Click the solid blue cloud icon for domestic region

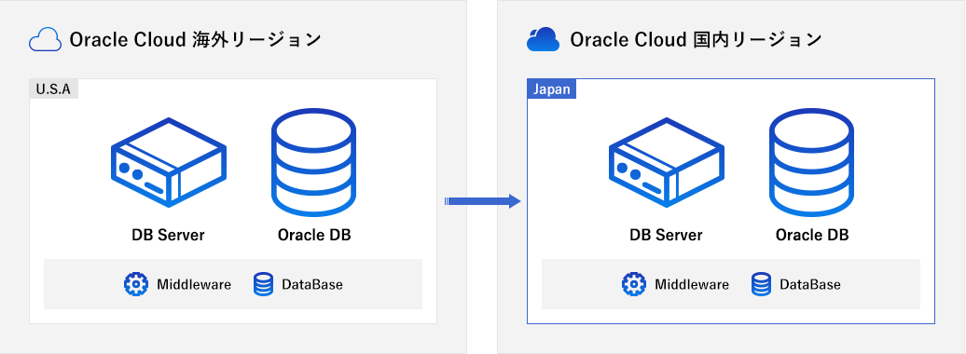(543, 39)
